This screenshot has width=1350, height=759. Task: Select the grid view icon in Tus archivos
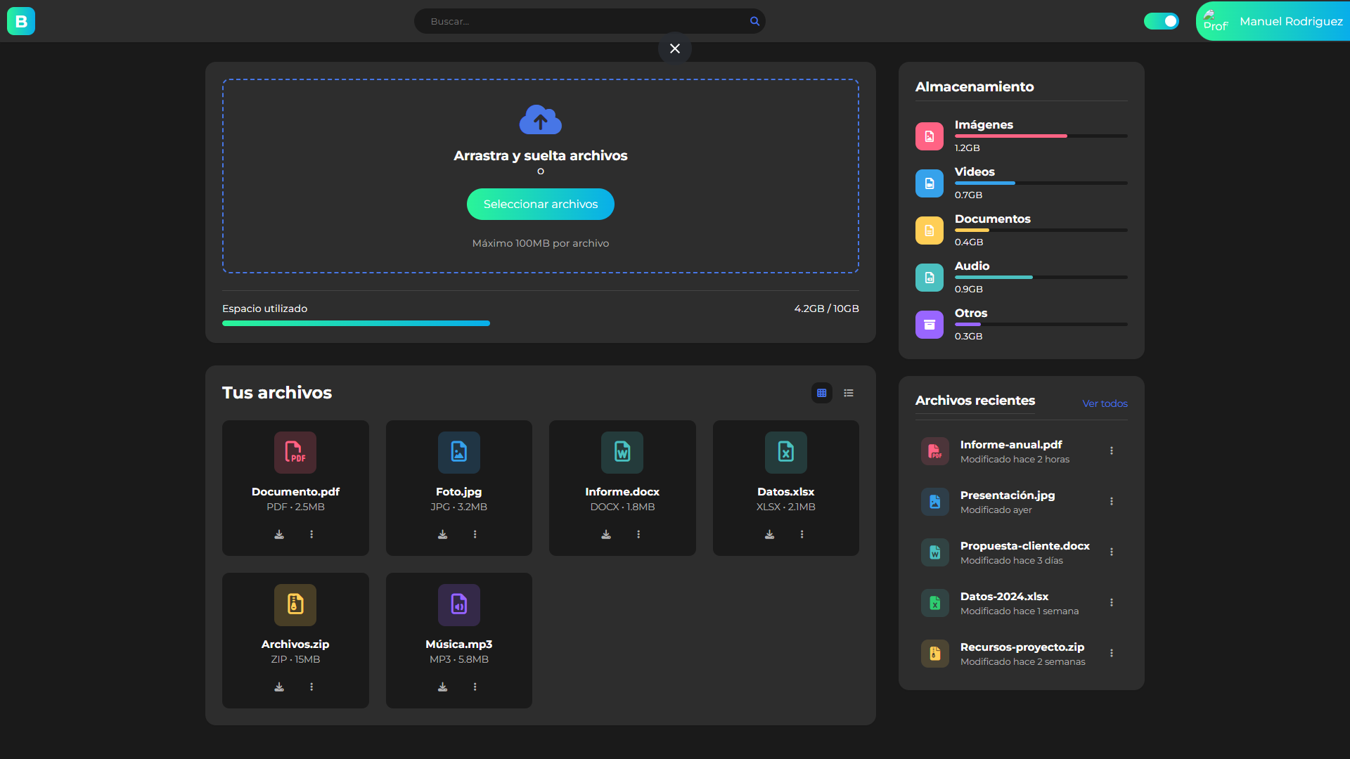821,392
